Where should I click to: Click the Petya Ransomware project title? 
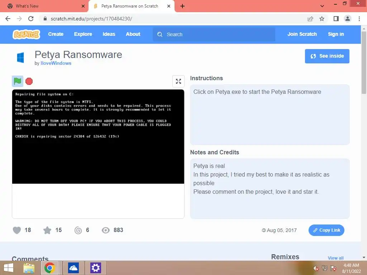[78, 55]
